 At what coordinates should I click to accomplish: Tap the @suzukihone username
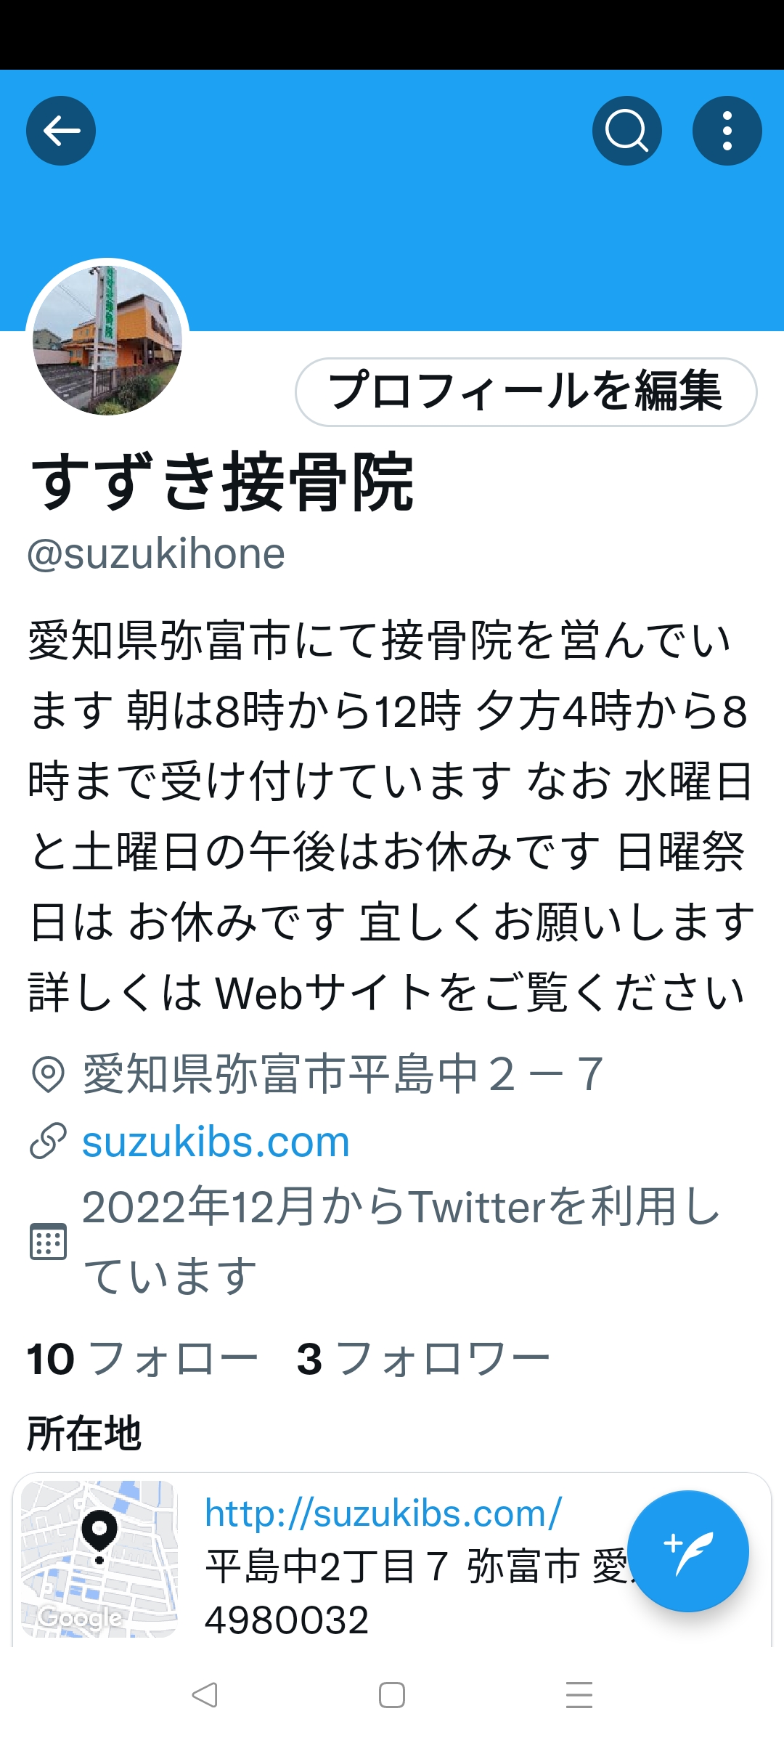[156, 554]
